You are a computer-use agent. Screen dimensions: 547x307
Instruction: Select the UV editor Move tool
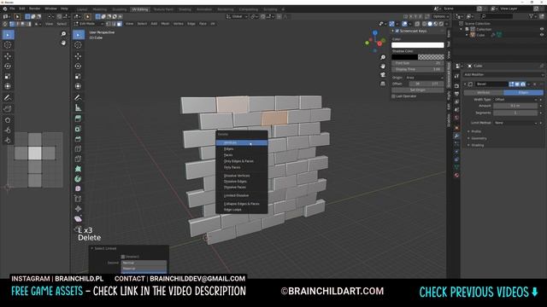click(x=8, y=55)
